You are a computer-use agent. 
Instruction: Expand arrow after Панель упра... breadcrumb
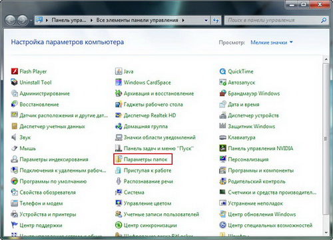point(91,20)
